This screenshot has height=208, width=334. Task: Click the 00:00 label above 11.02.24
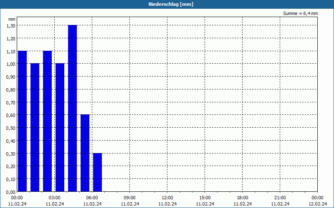pyautogui.click(x=17, y=198)
